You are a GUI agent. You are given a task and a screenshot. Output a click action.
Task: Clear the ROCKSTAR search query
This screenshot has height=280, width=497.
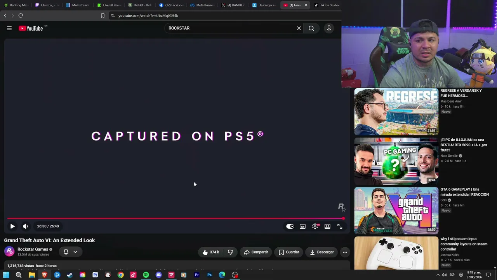(x=299, y=28)
